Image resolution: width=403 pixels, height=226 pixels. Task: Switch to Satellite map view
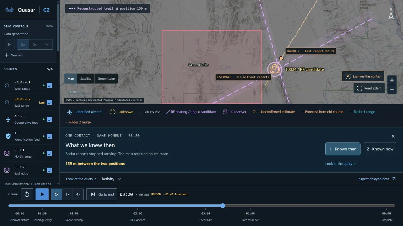[x=86, y=79]
